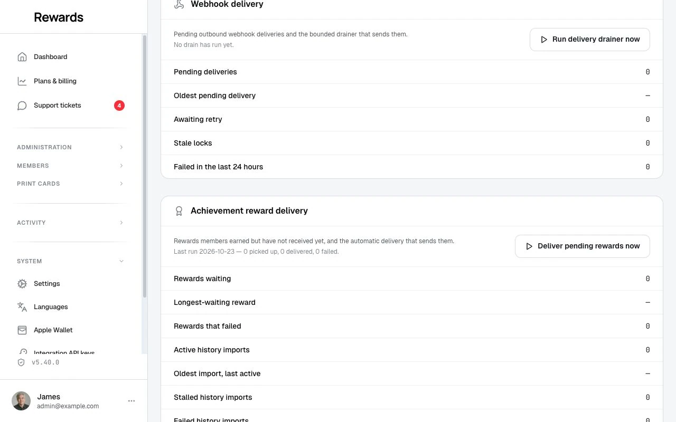Click the Pending deliveries row
Screen dimensions: 676x422
[x=412, y=72]
